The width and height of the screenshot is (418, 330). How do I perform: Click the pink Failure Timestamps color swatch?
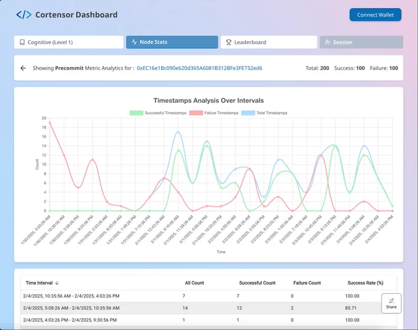[196, 113]
